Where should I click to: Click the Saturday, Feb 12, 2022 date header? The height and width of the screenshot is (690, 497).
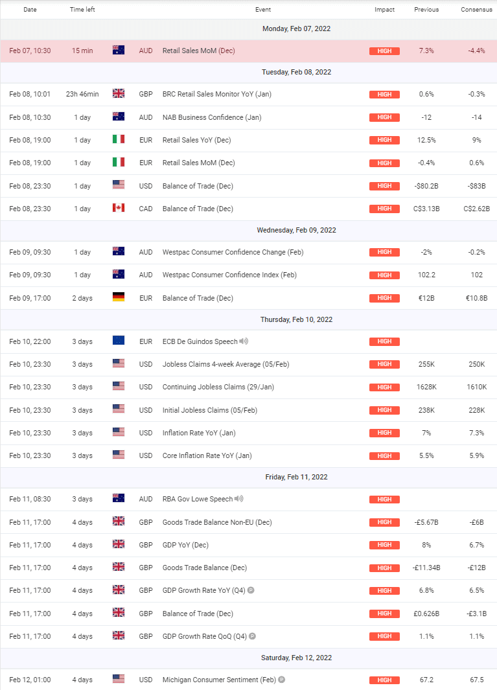296,658
